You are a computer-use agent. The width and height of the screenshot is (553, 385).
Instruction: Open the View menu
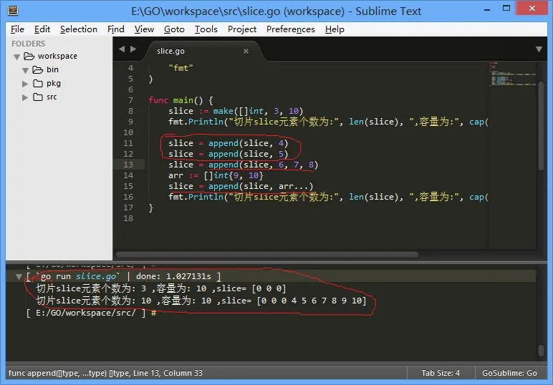144,29
